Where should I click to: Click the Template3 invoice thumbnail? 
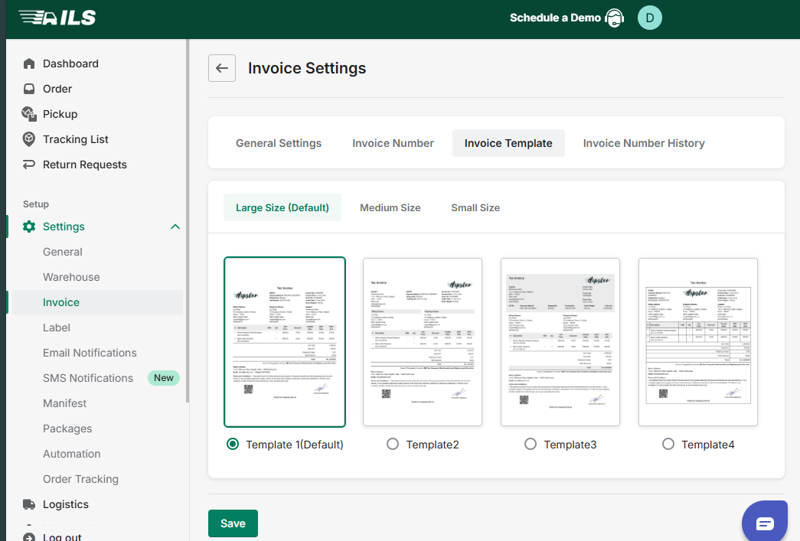[x=560, y=341]
